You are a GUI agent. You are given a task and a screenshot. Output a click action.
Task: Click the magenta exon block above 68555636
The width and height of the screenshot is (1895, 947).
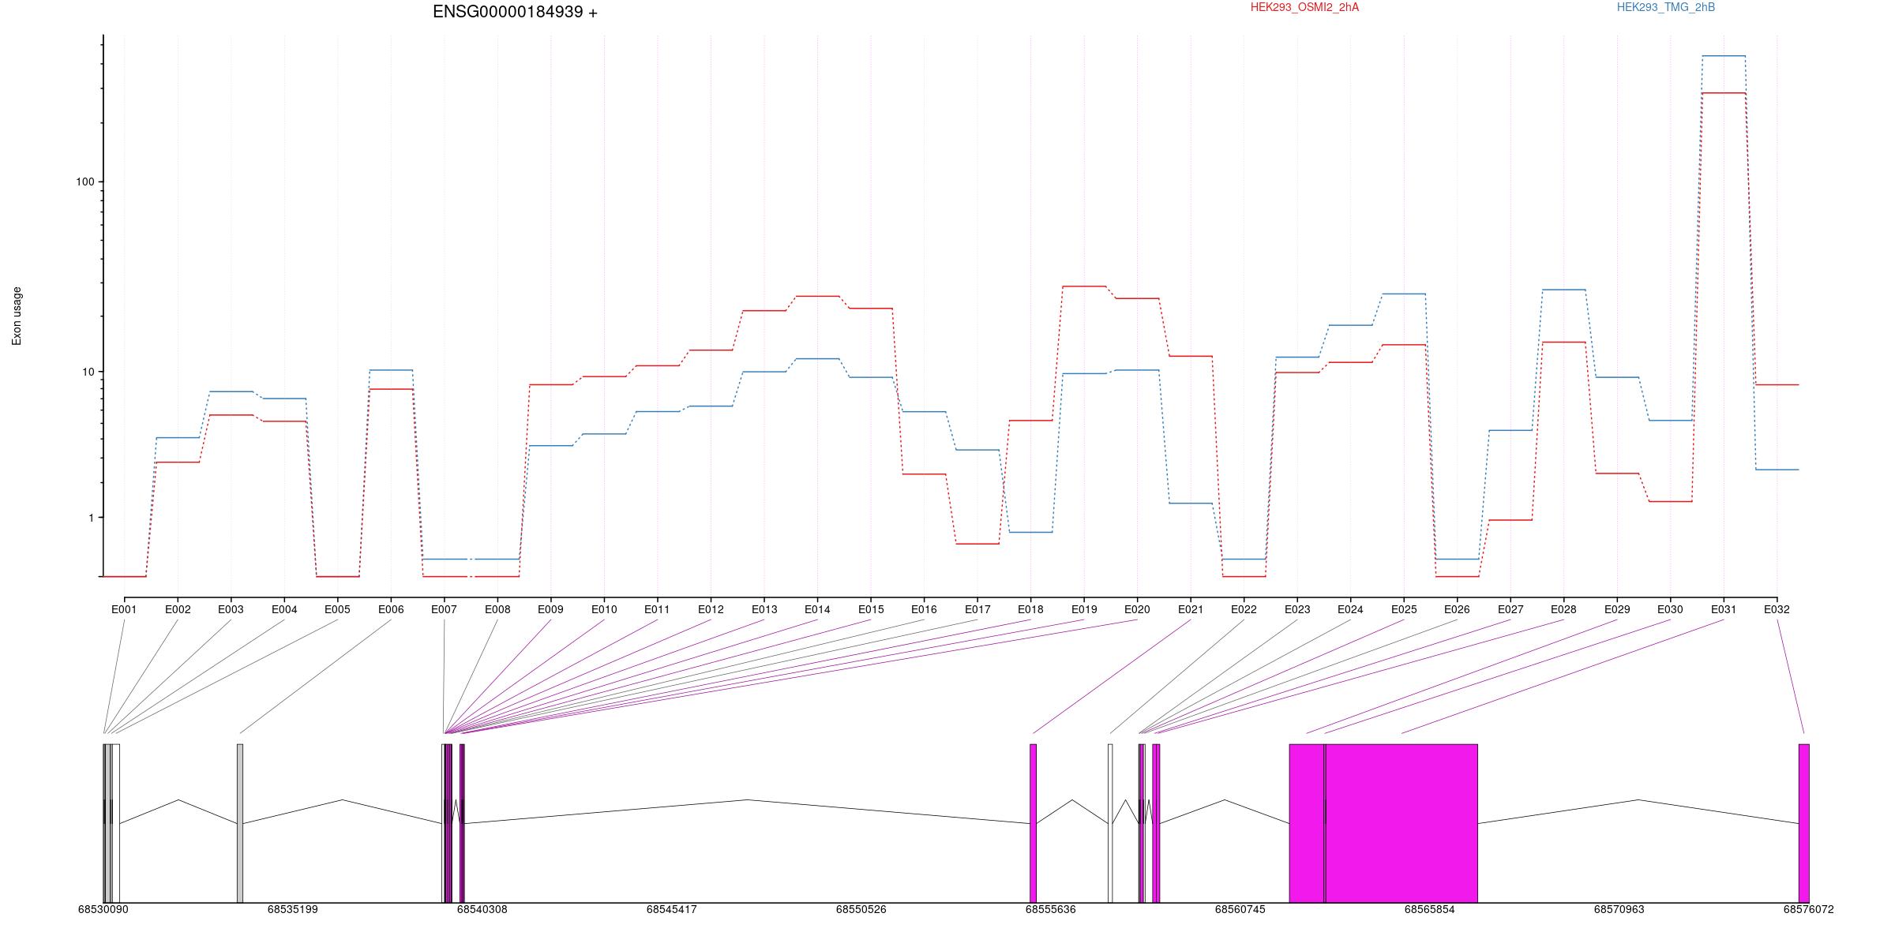point(1033,823)
